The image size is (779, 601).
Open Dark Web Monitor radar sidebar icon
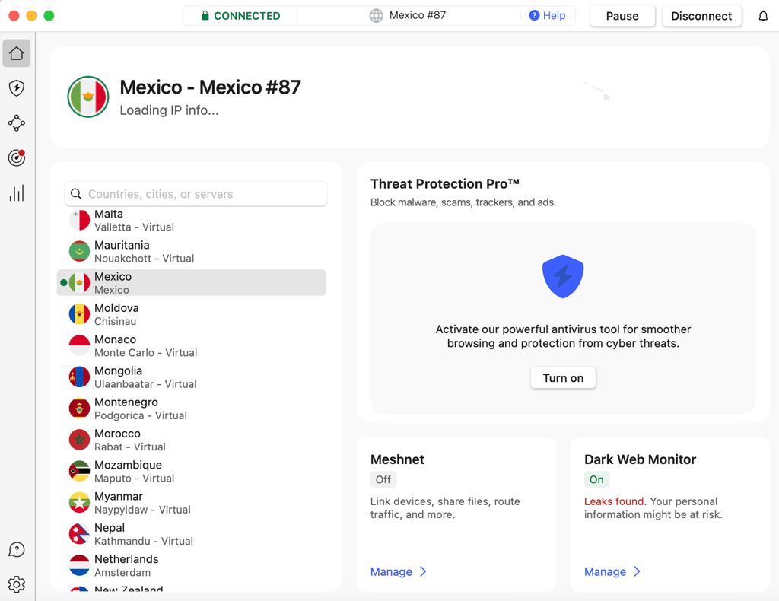[17, 157]
